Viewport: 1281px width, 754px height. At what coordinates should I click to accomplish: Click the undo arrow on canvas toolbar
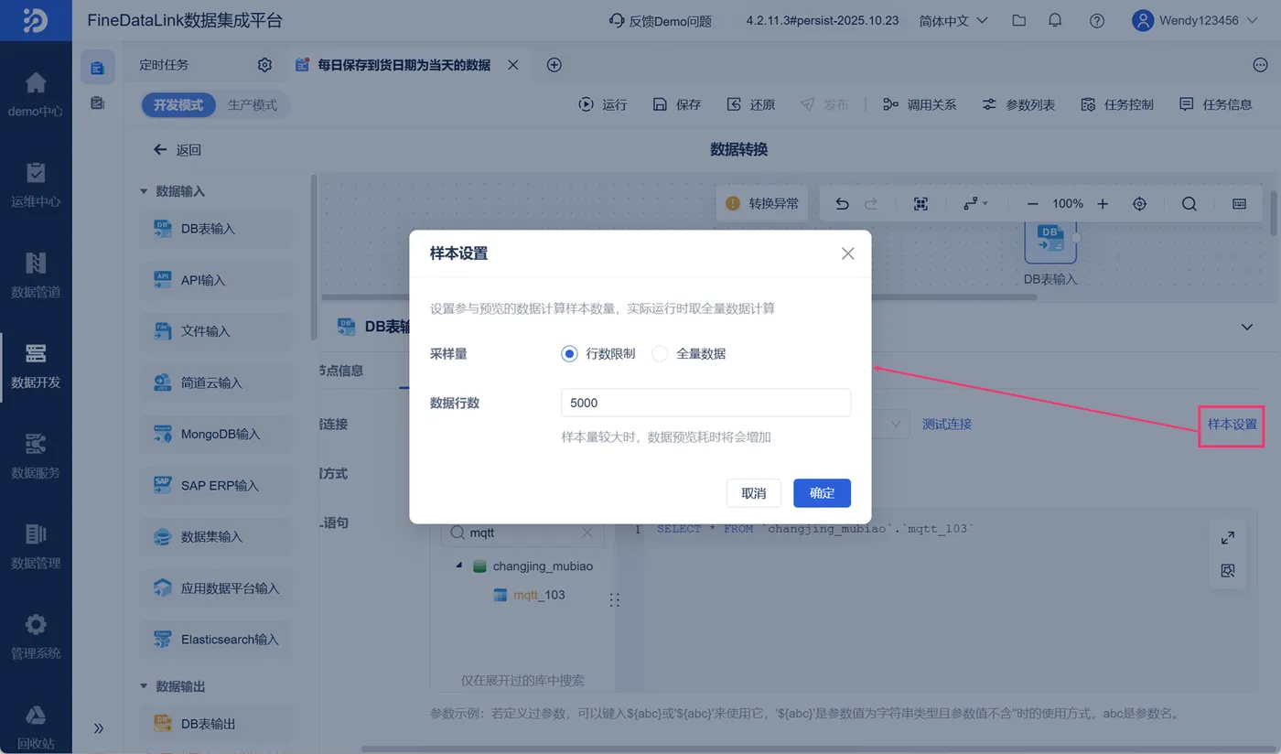click(842, 204)
